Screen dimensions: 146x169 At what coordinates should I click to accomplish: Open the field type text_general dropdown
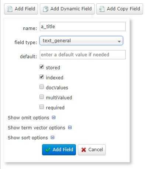click(x=81, y=41)
